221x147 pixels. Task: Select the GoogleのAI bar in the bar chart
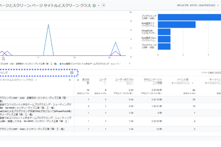pyautogui.click(x=164, y=32)
